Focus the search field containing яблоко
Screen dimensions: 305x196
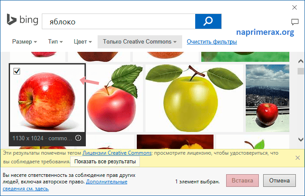pyautogui.click(x=119, y=21)
